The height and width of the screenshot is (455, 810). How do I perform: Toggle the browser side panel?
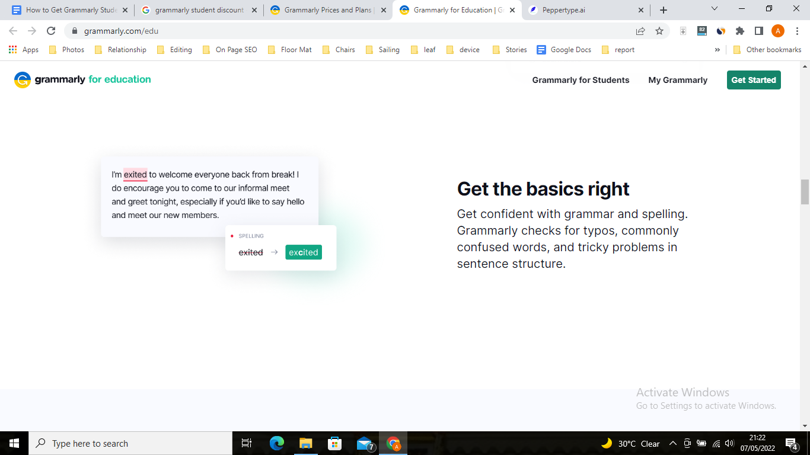pyautogui.click(x=759, y=31)
